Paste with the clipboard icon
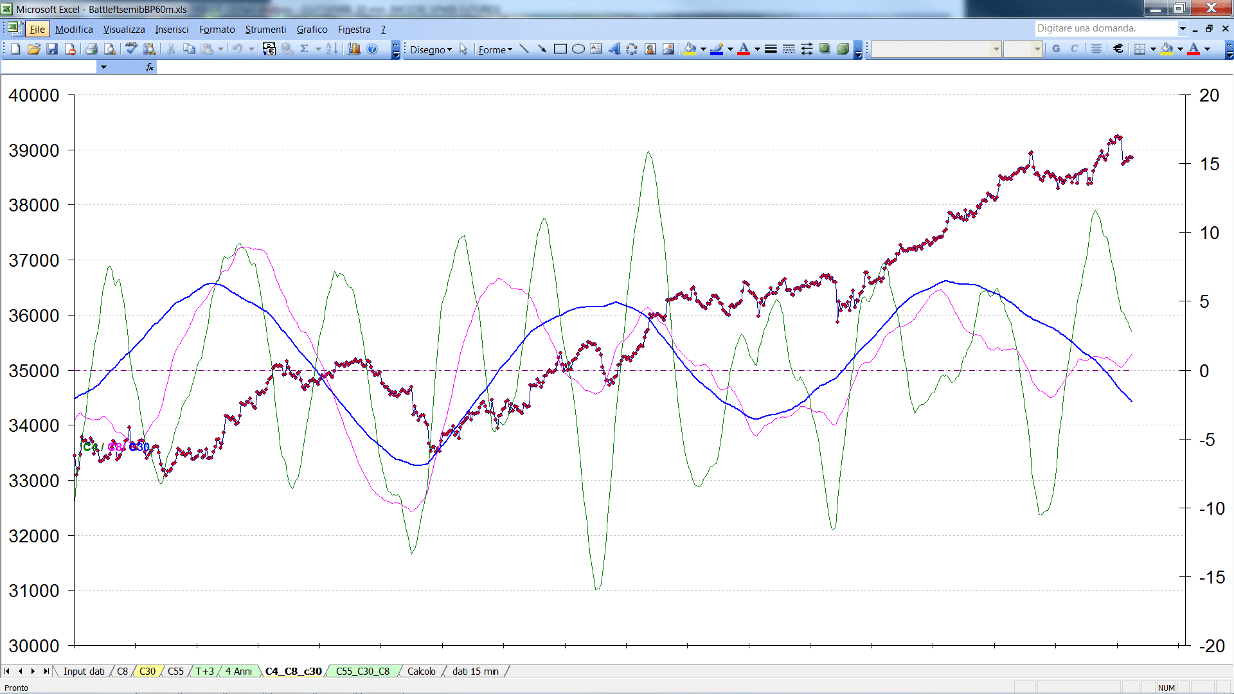Image resolution: width=1234 pixels, height=694 pixels. coord(207,49)
